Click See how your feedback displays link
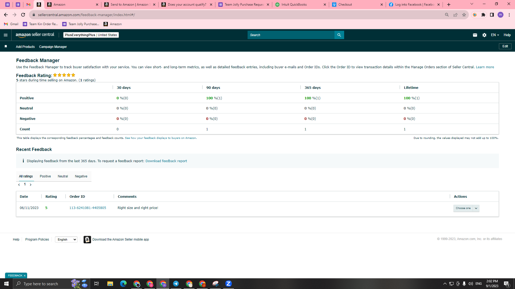This screenshot has height=289, width=515. (160, 138)
